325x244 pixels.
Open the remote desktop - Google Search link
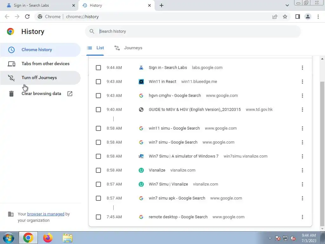tap(178, 217)
